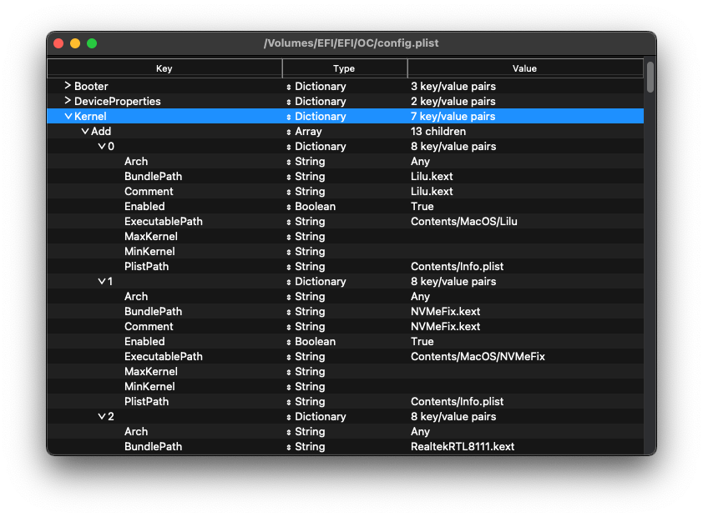Select the MinKernel key under dictionary 0
This screenshot has width=703, height=517.
tap(149, 252)
